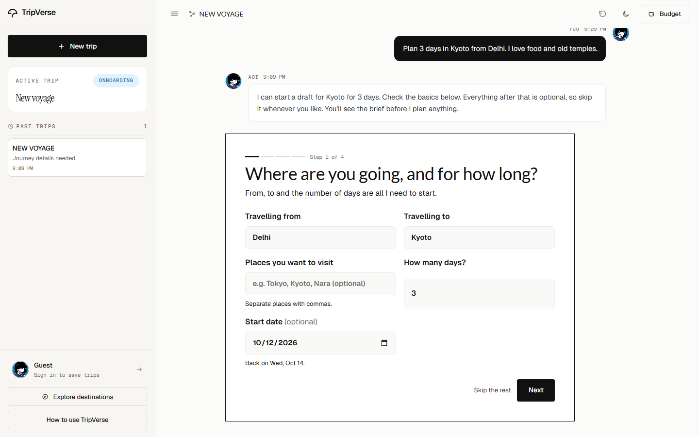Click the reset conversation icon

602,14
